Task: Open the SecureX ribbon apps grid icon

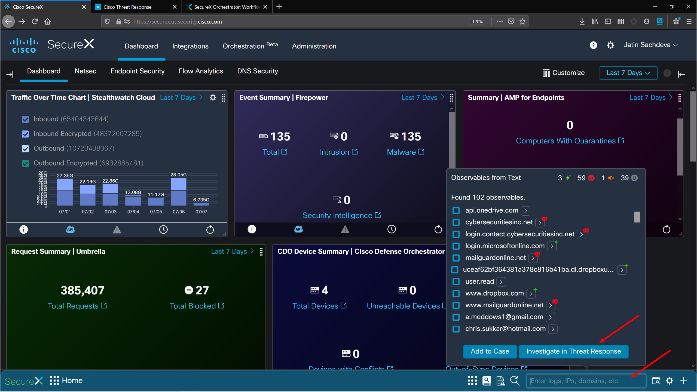Action: (x=472, y=381)
